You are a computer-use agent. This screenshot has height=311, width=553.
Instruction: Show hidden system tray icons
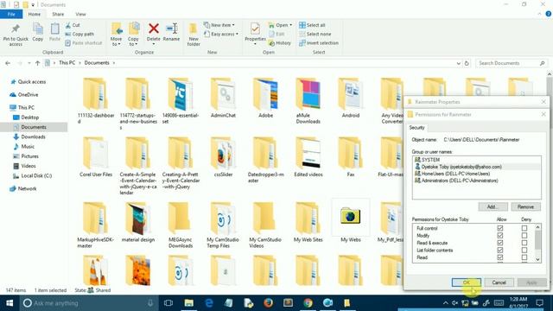tap(446, 303)
